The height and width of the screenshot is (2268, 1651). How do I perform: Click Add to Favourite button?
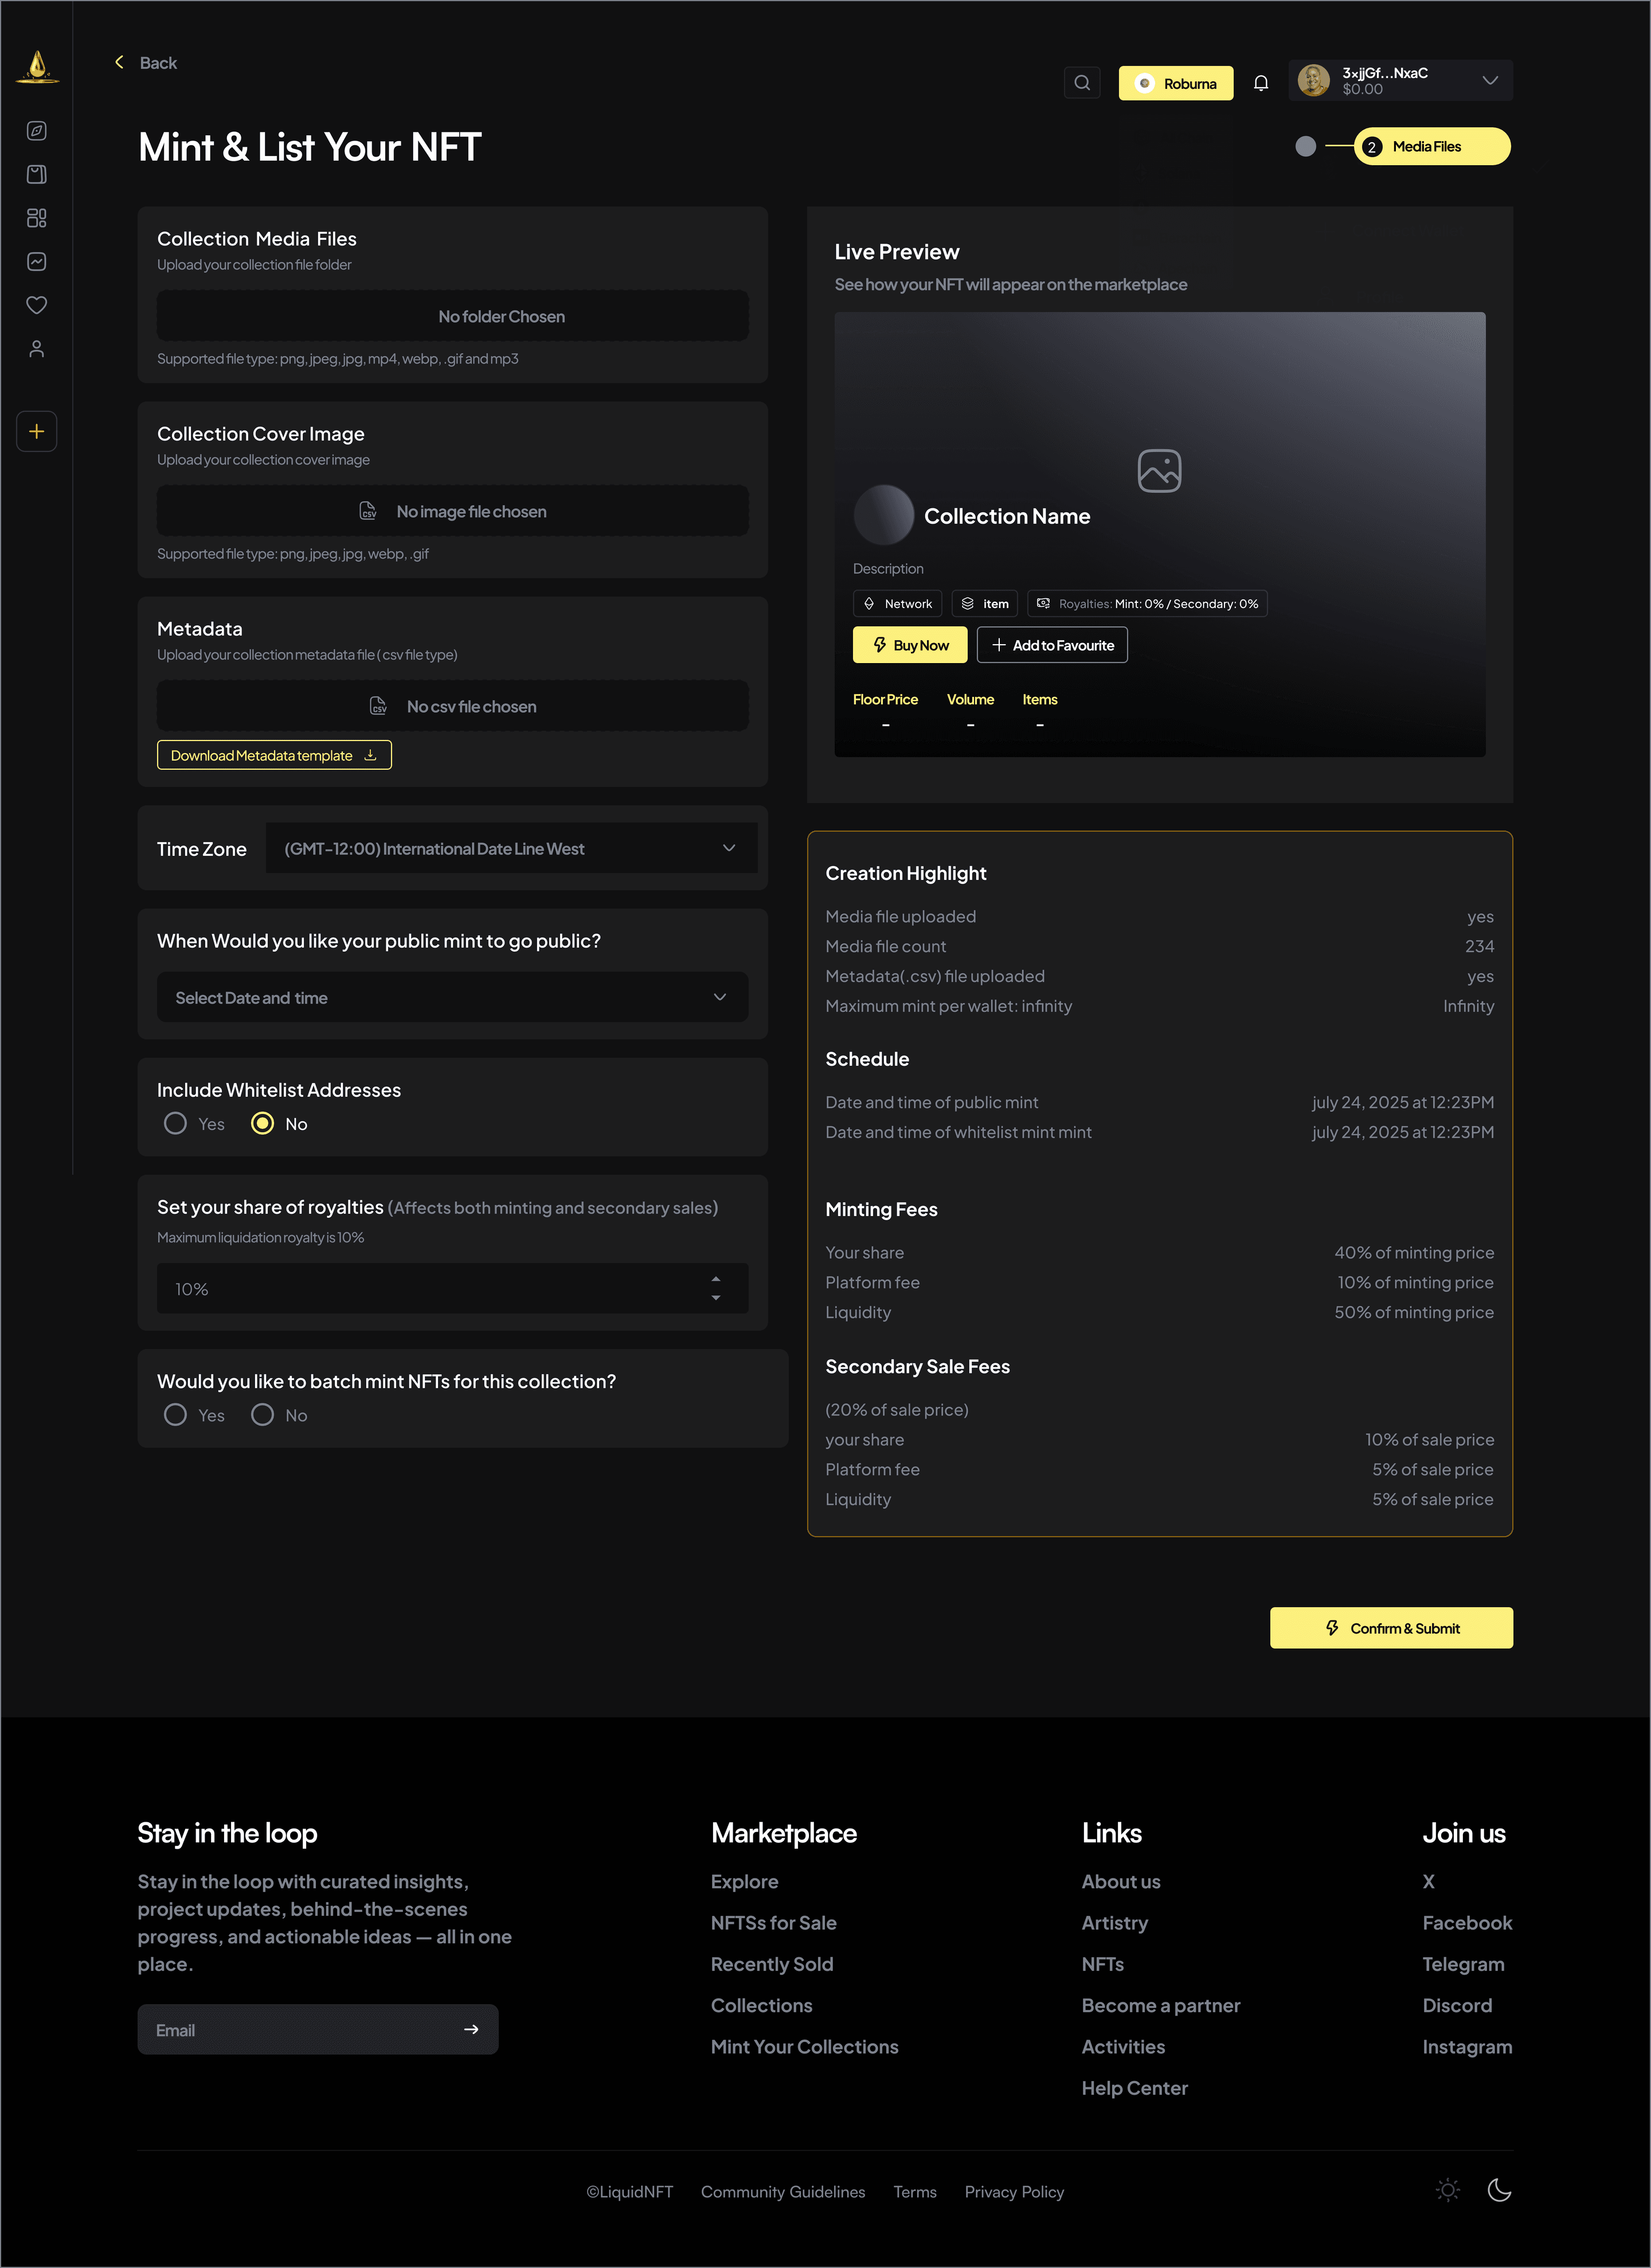(x=1053, y=645)
